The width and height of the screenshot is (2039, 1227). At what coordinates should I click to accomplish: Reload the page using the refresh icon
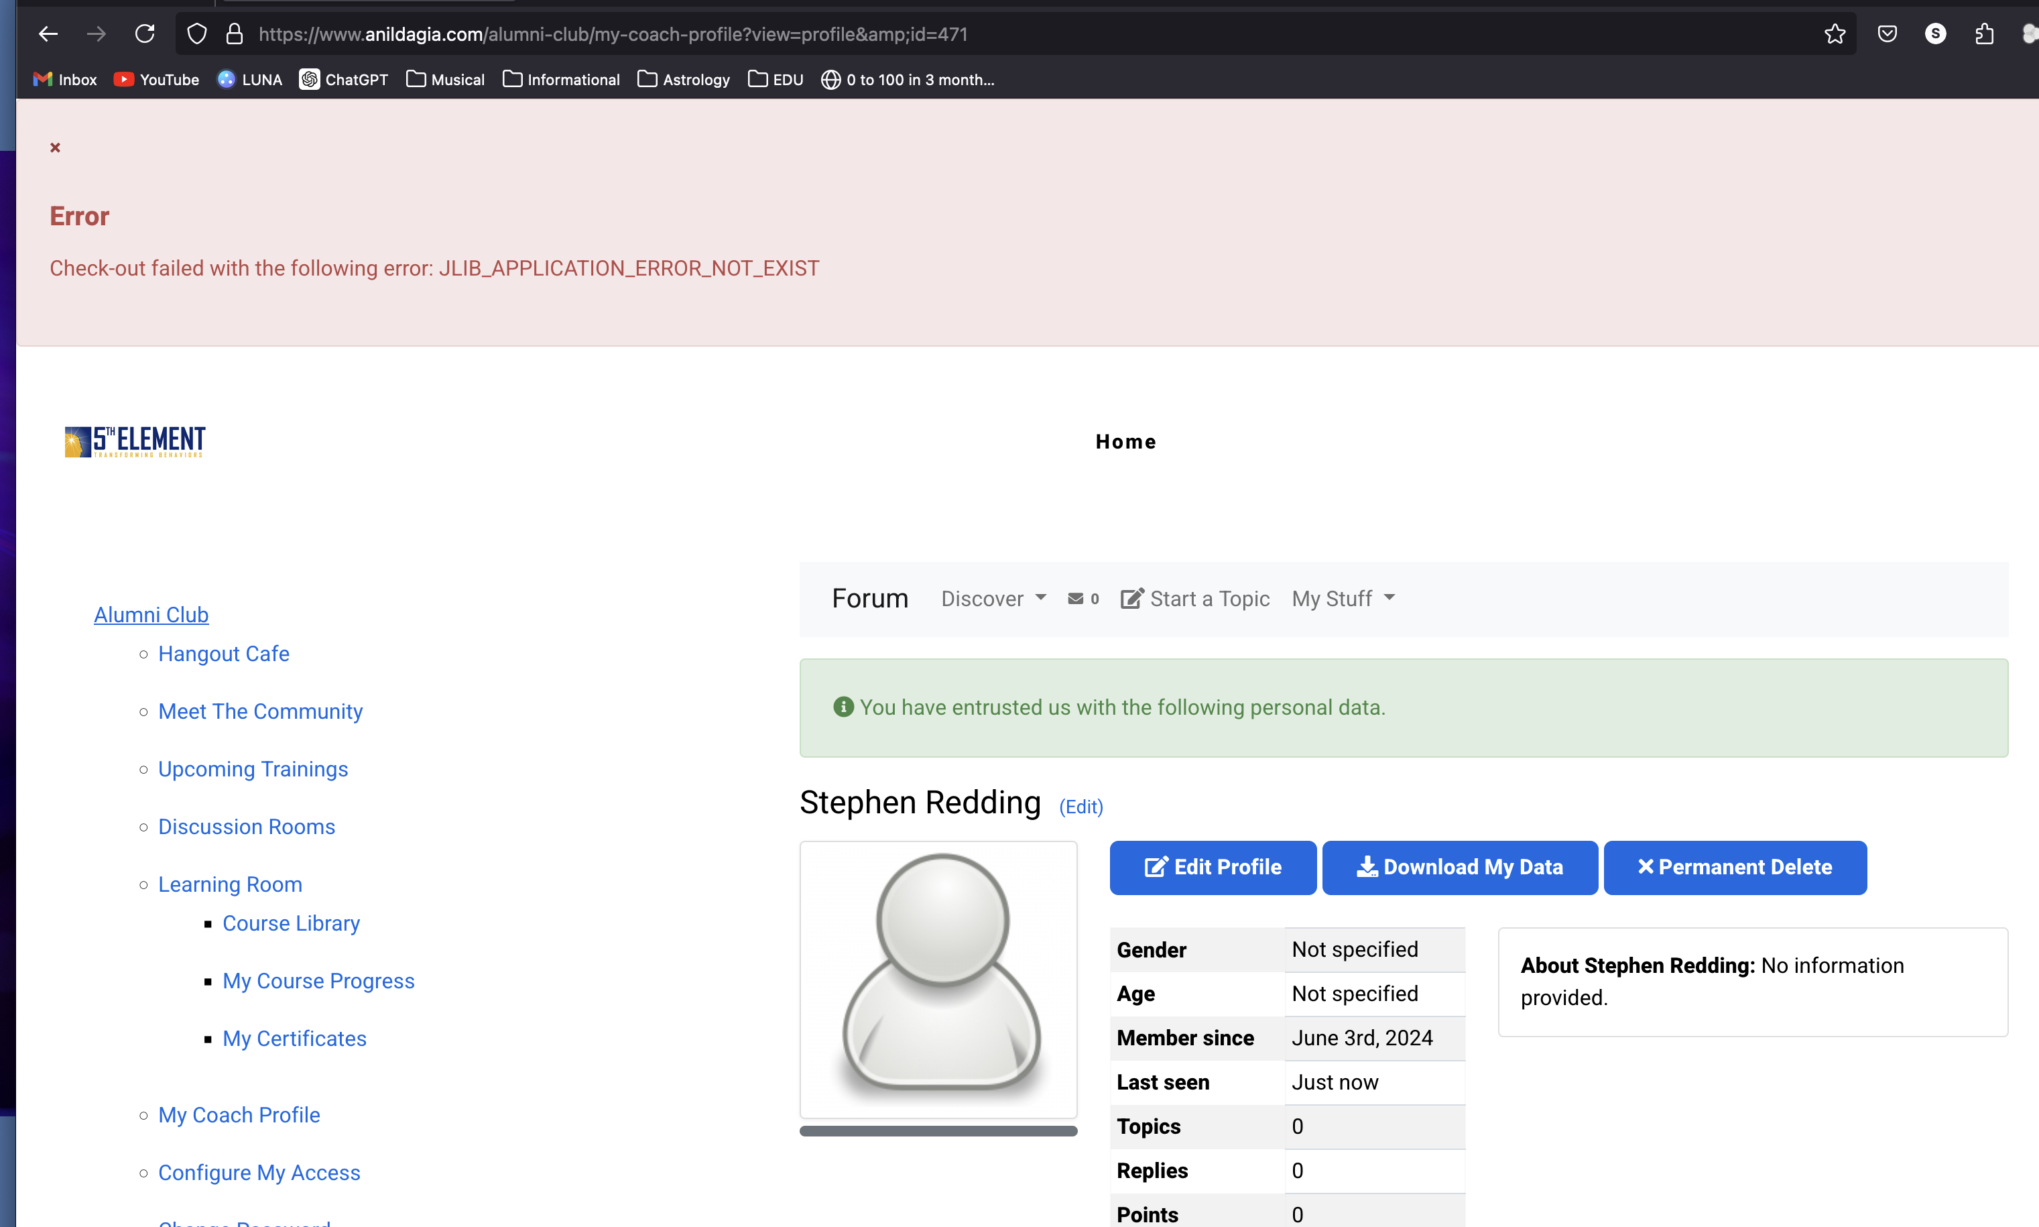pos(145,34)
